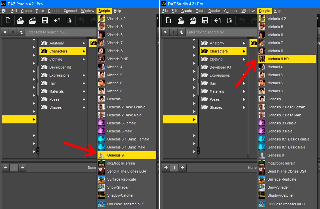Go up one level icon in right window browser
The height and width of the screenshot is (209, 320).
point(181,32)
